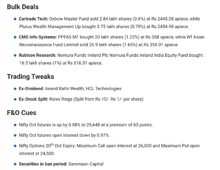
Task: Click the diamond bullet next to Rubicon Research
Action: click(x=15, y=55)
